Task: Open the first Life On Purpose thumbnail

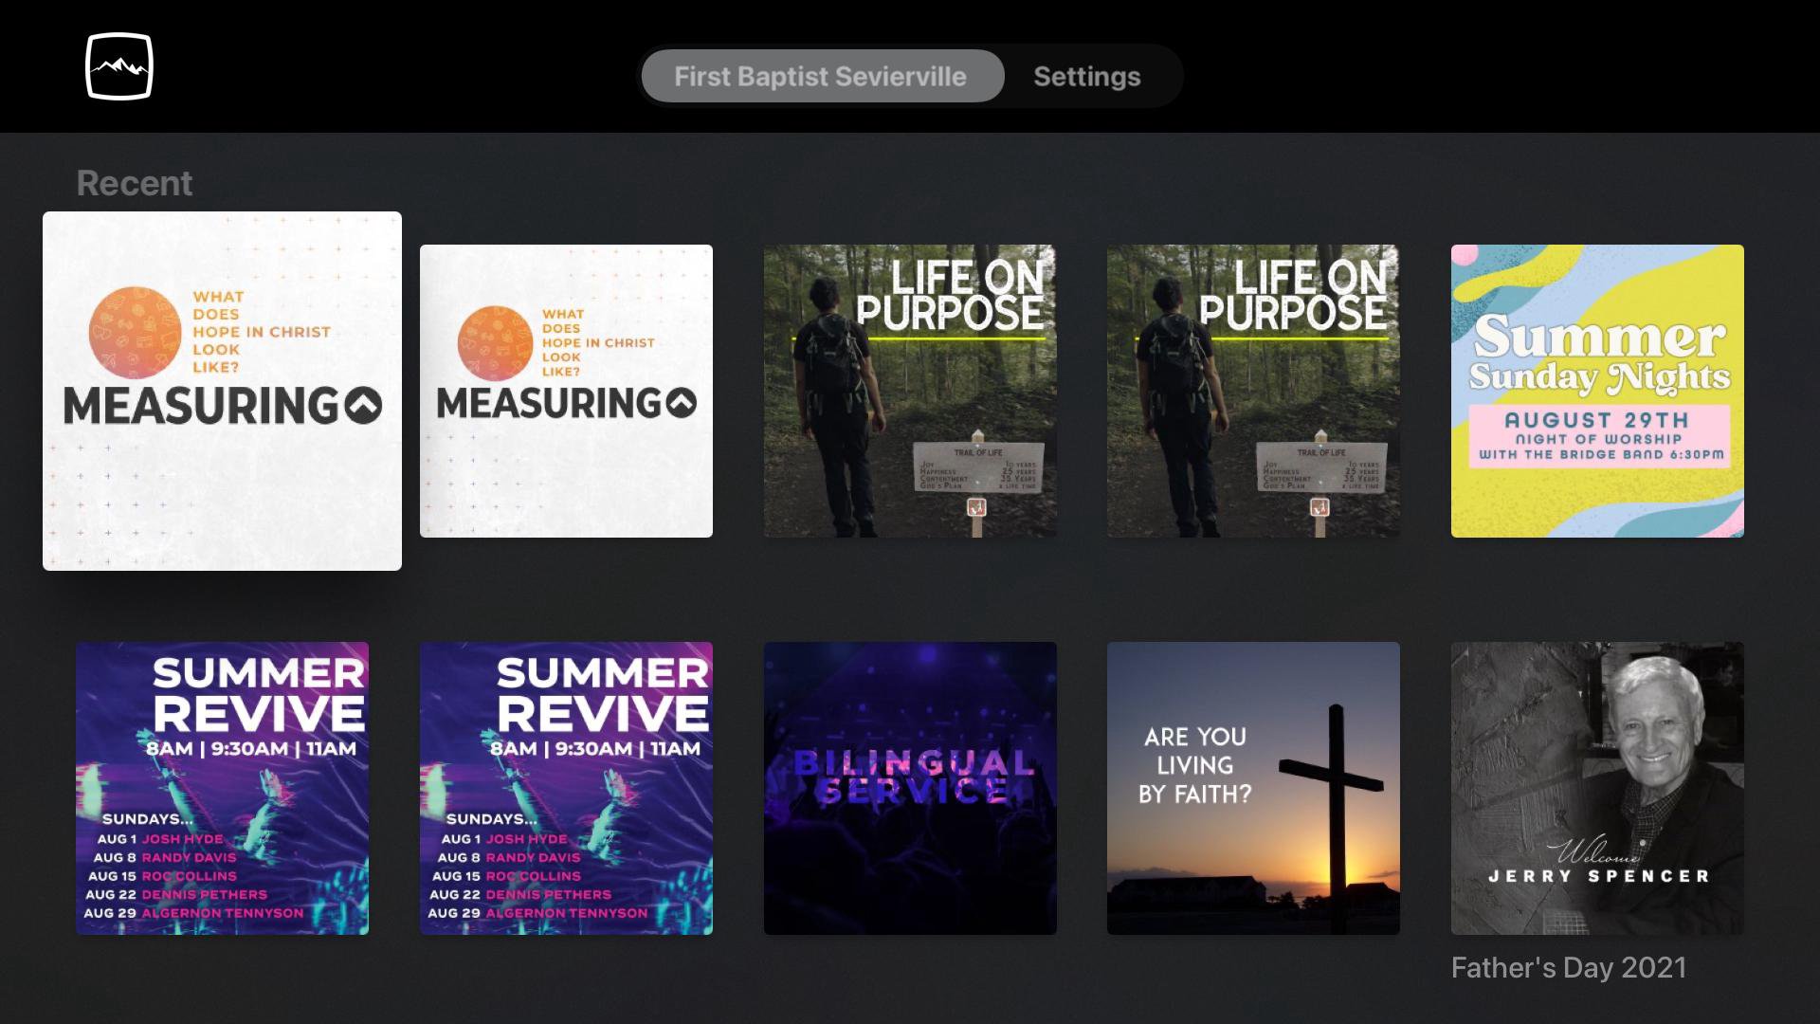Action: pos(910,391)
